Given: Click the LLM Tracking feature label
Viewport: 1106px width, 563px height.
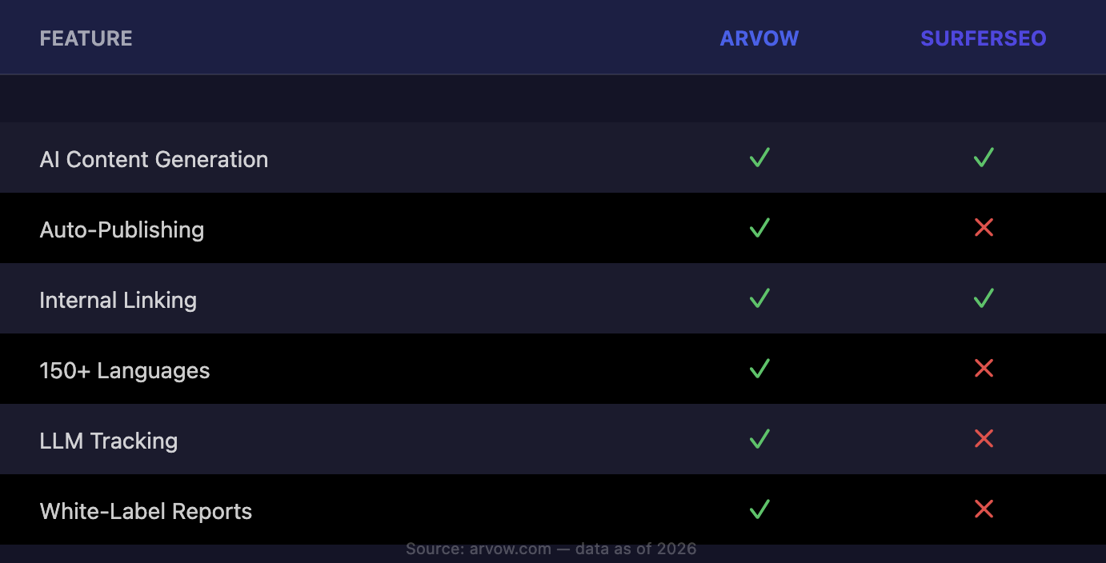Looking at the screenshot, I should point(108,441).
